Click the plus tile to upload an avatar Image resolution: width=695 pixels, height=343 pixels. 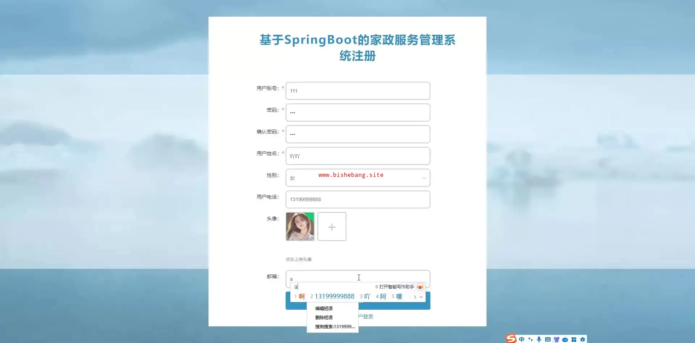pos(332,226)
